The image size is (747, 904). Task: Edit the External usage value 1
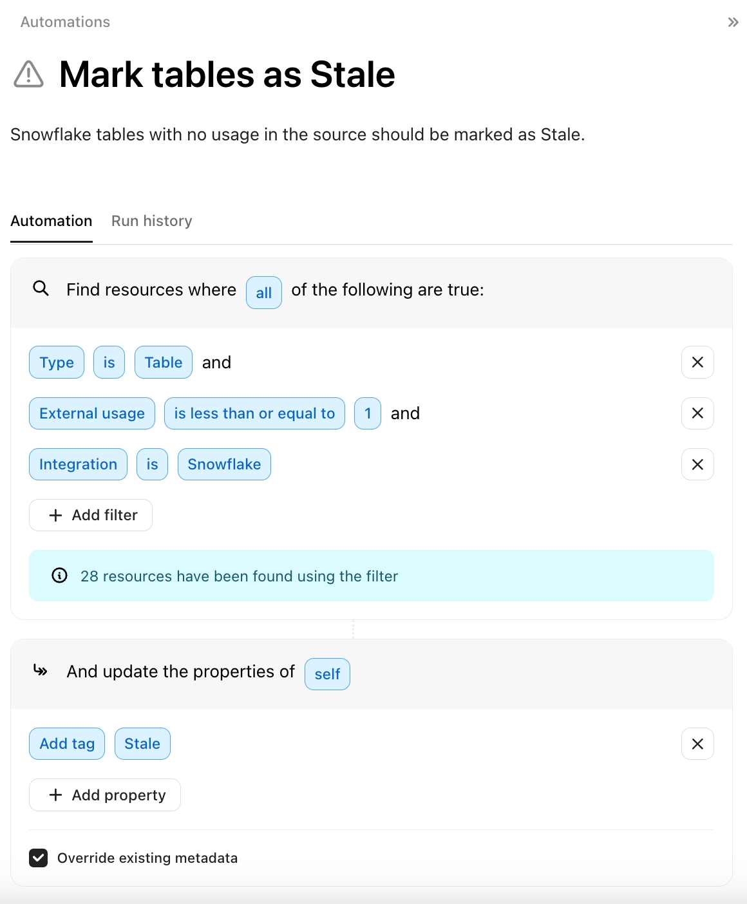pyautogui.click(x=368, y=413)
